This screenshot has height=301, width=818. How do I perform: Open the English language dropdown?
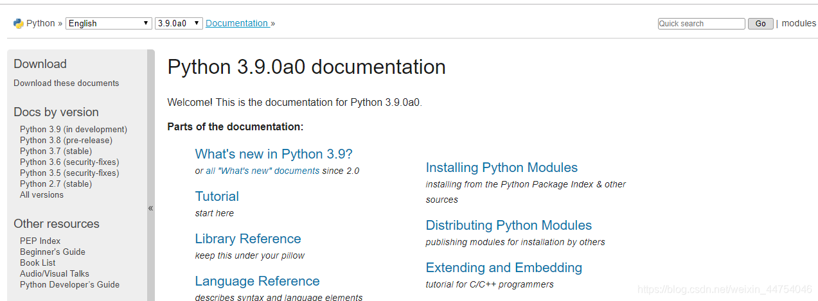coord(109,23)
